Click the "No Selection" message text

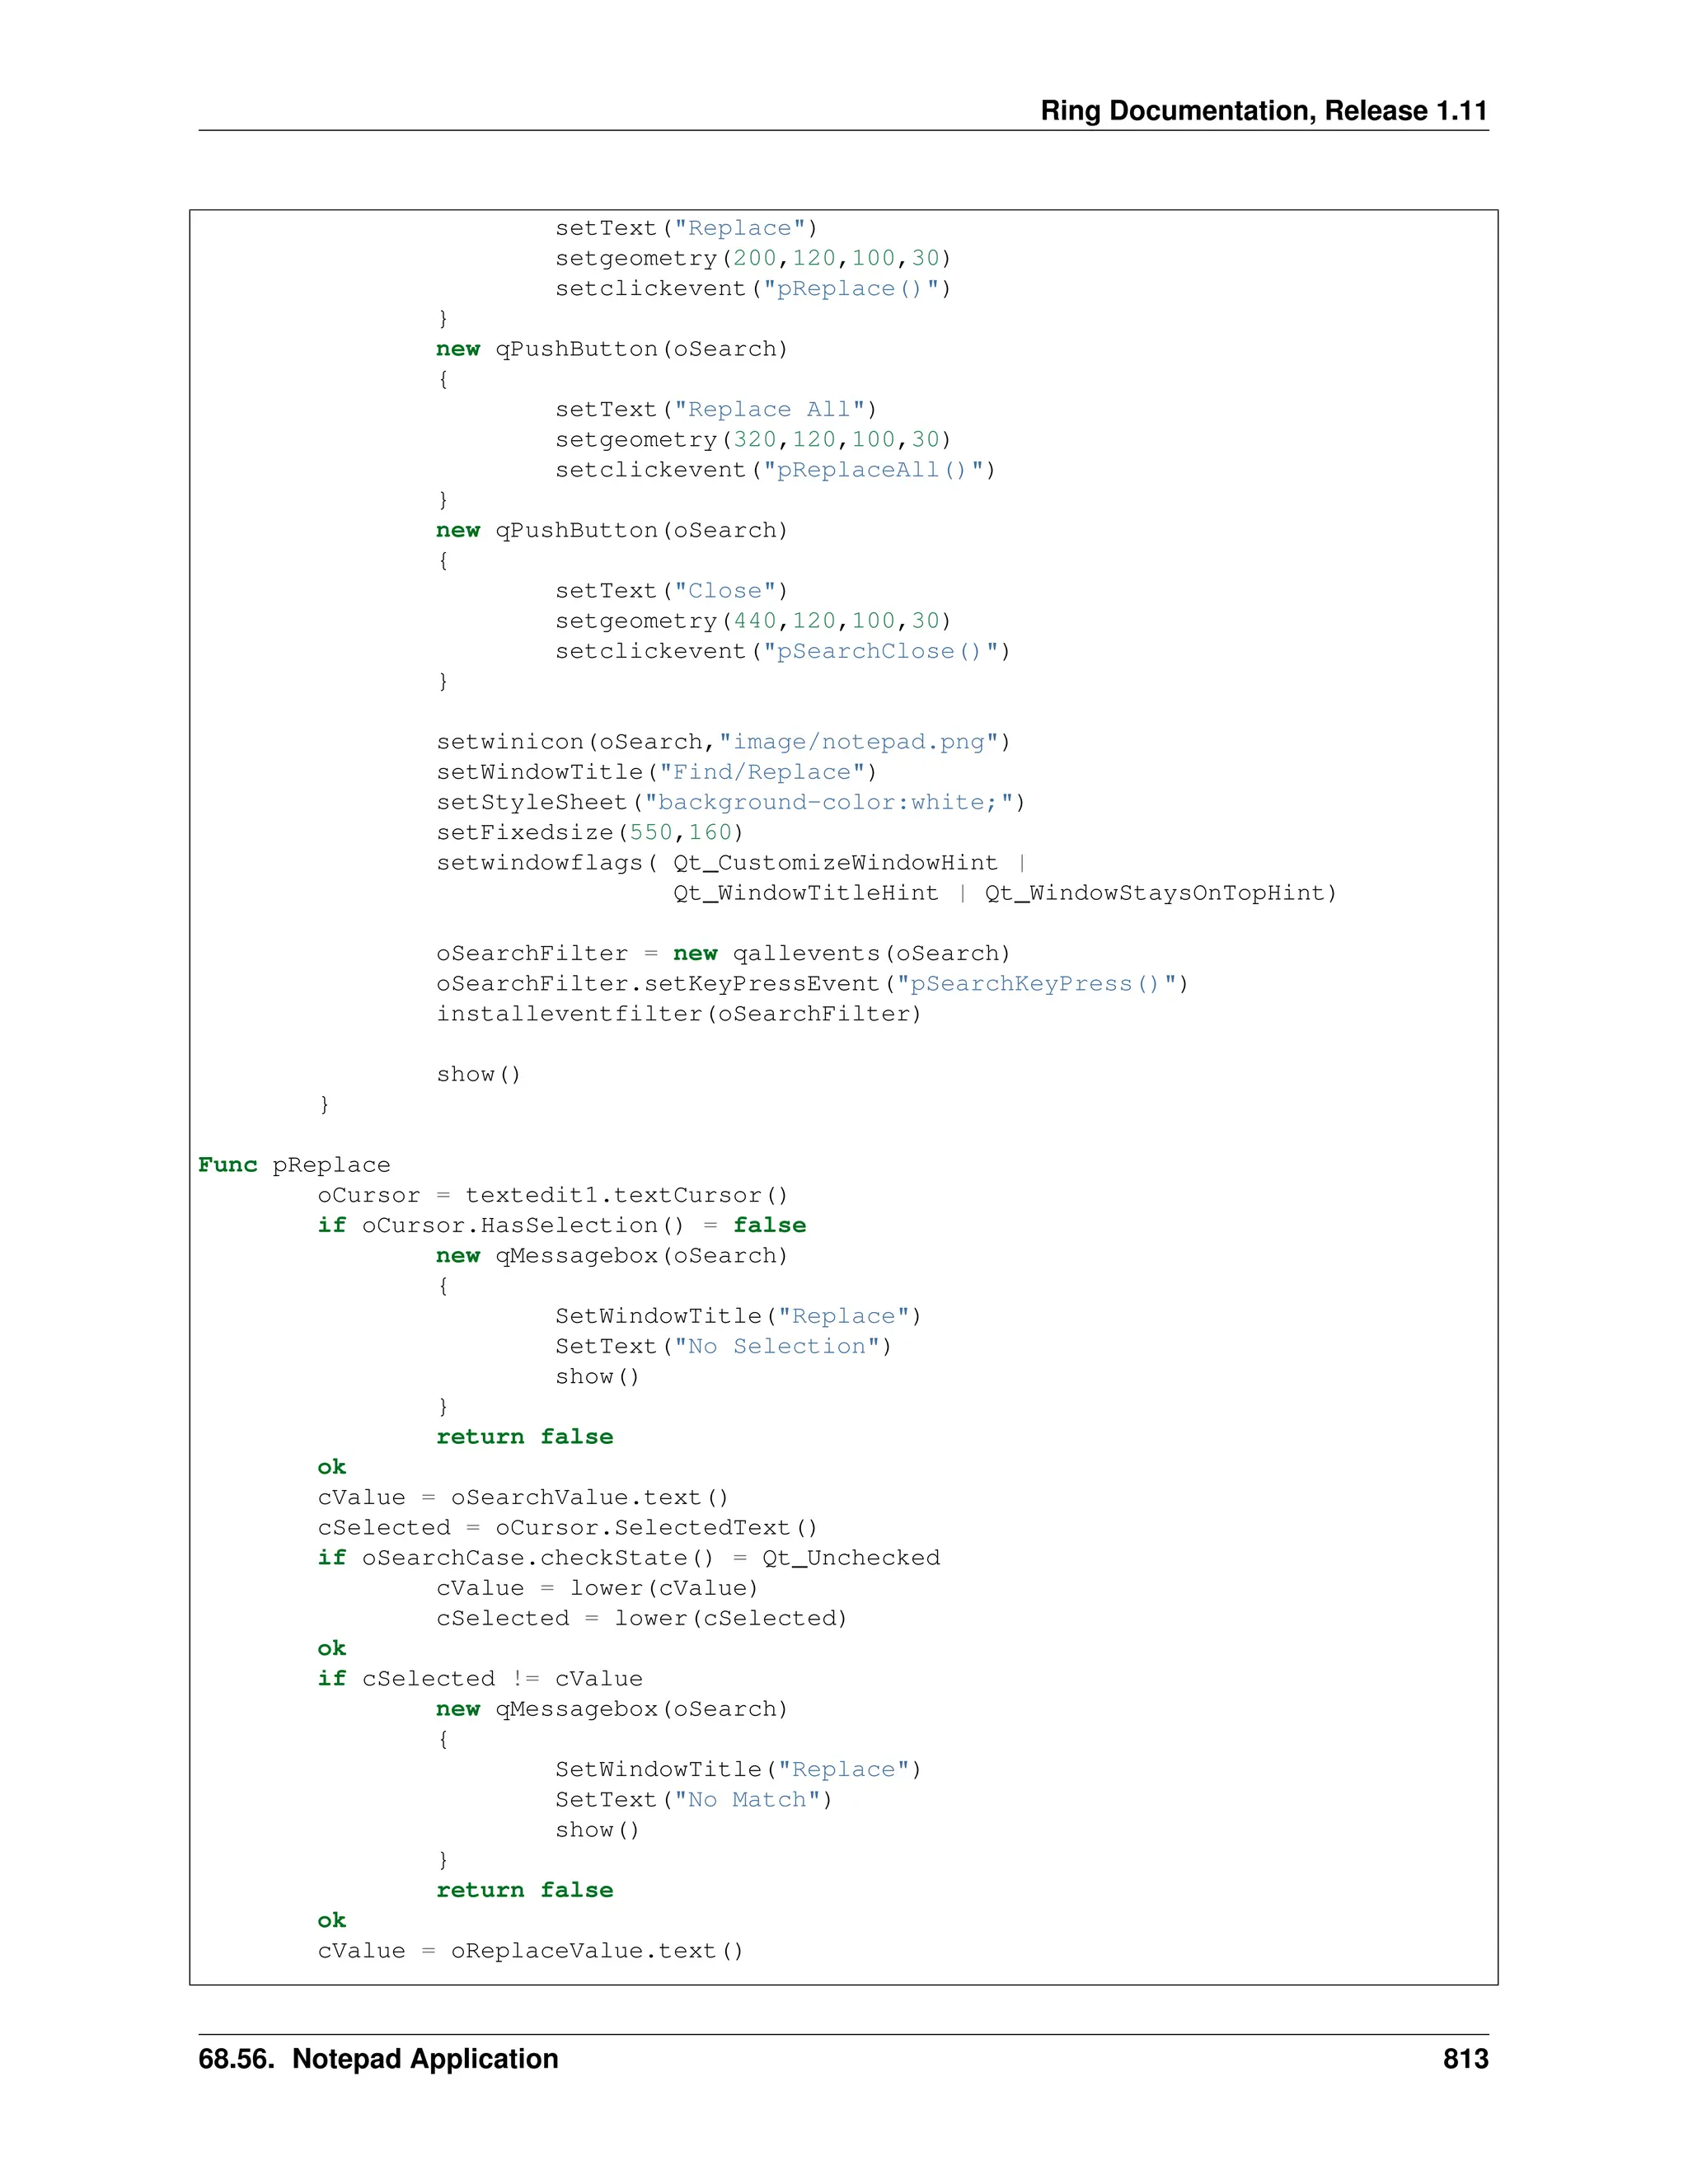coord(777,1347)
